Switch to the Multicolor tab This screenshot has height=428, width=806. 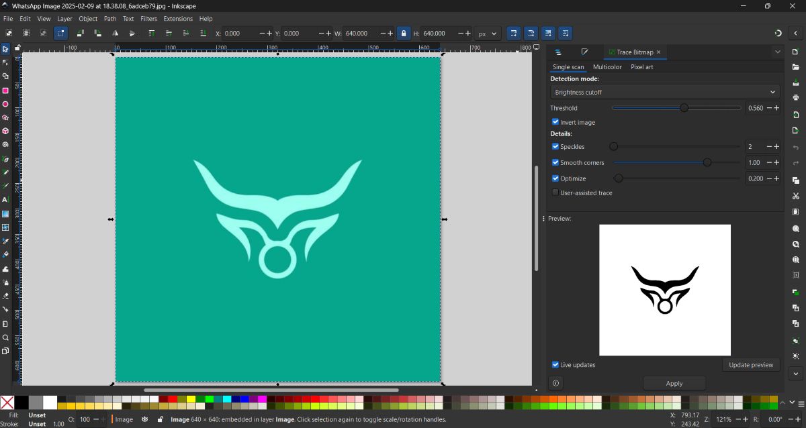[x=607, y=67]
